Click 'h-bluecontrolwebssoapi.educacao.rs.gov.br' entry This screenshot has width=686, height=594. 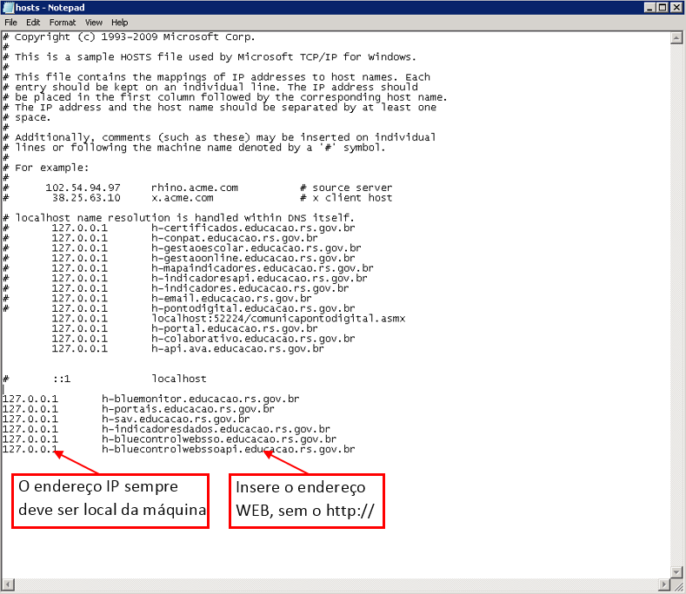(229, 449)
